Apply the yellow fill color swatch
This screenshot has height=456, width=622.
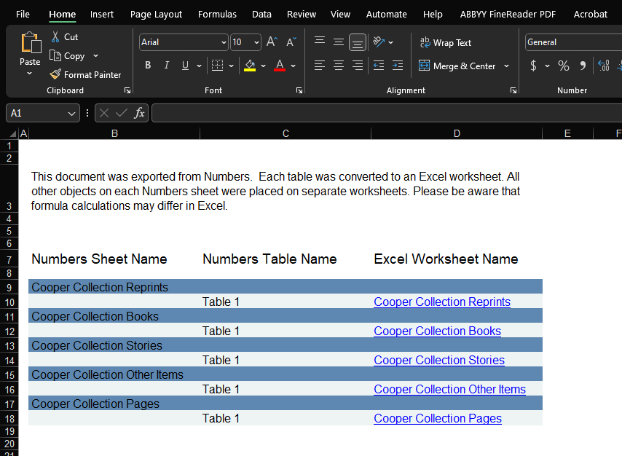point(250,66)
